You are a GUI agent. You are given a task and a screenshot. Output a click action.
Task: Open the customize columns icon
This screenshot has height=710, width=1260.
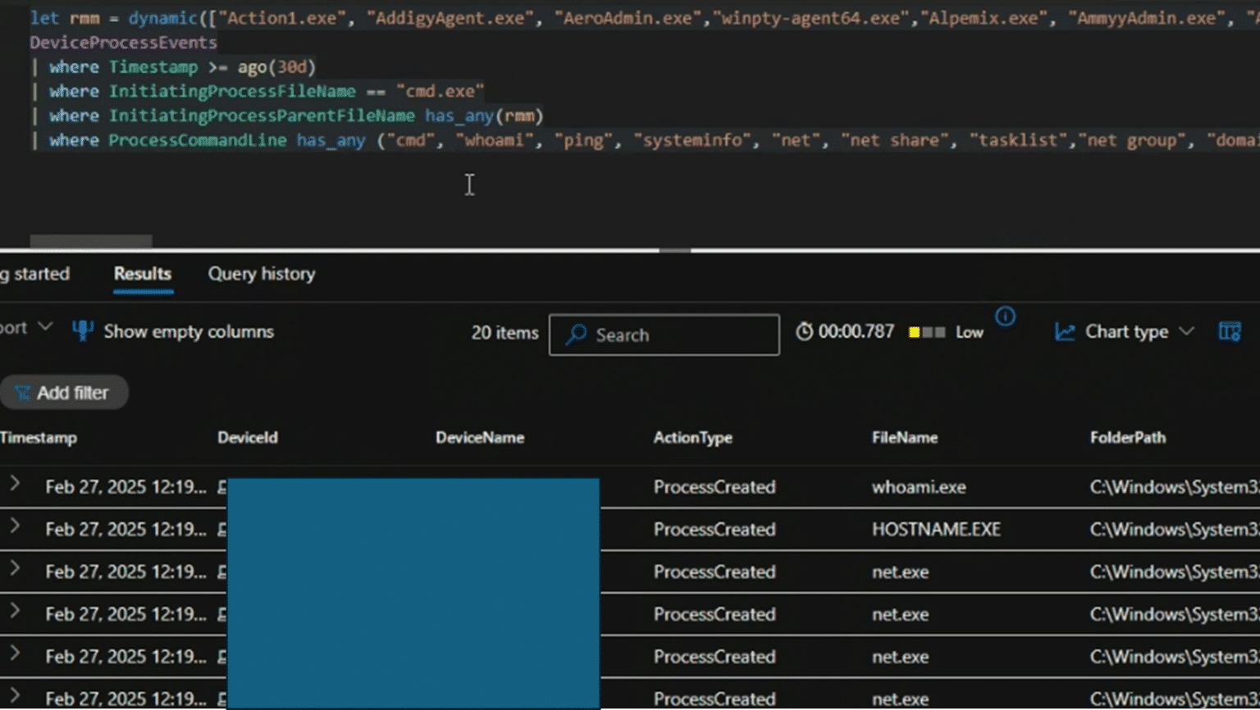point(1230,331)
